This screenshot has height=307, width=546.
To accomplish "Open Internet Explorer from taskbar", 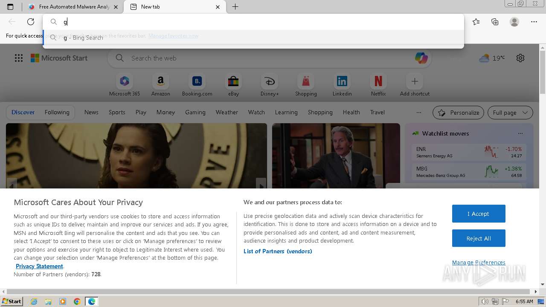I will (34, 301).
